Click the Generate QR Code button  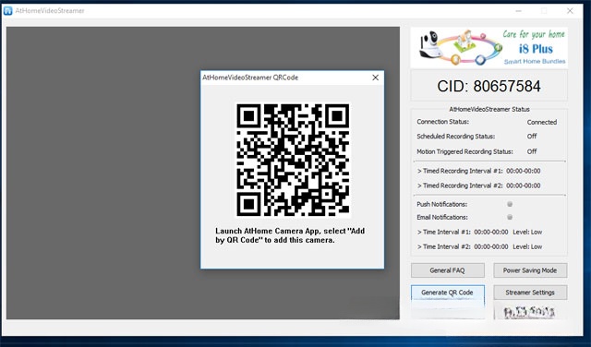coord(447,293)
